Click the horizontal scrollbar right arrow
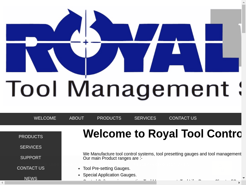The width and height of the screenshot is (246, 185). click(239, 183)
